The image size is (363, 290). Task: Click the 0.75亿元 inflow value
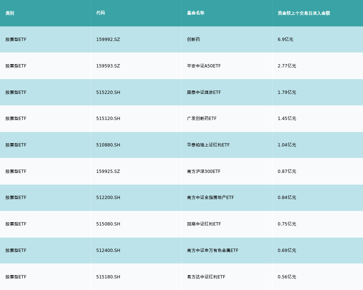[x=287, y=224]
